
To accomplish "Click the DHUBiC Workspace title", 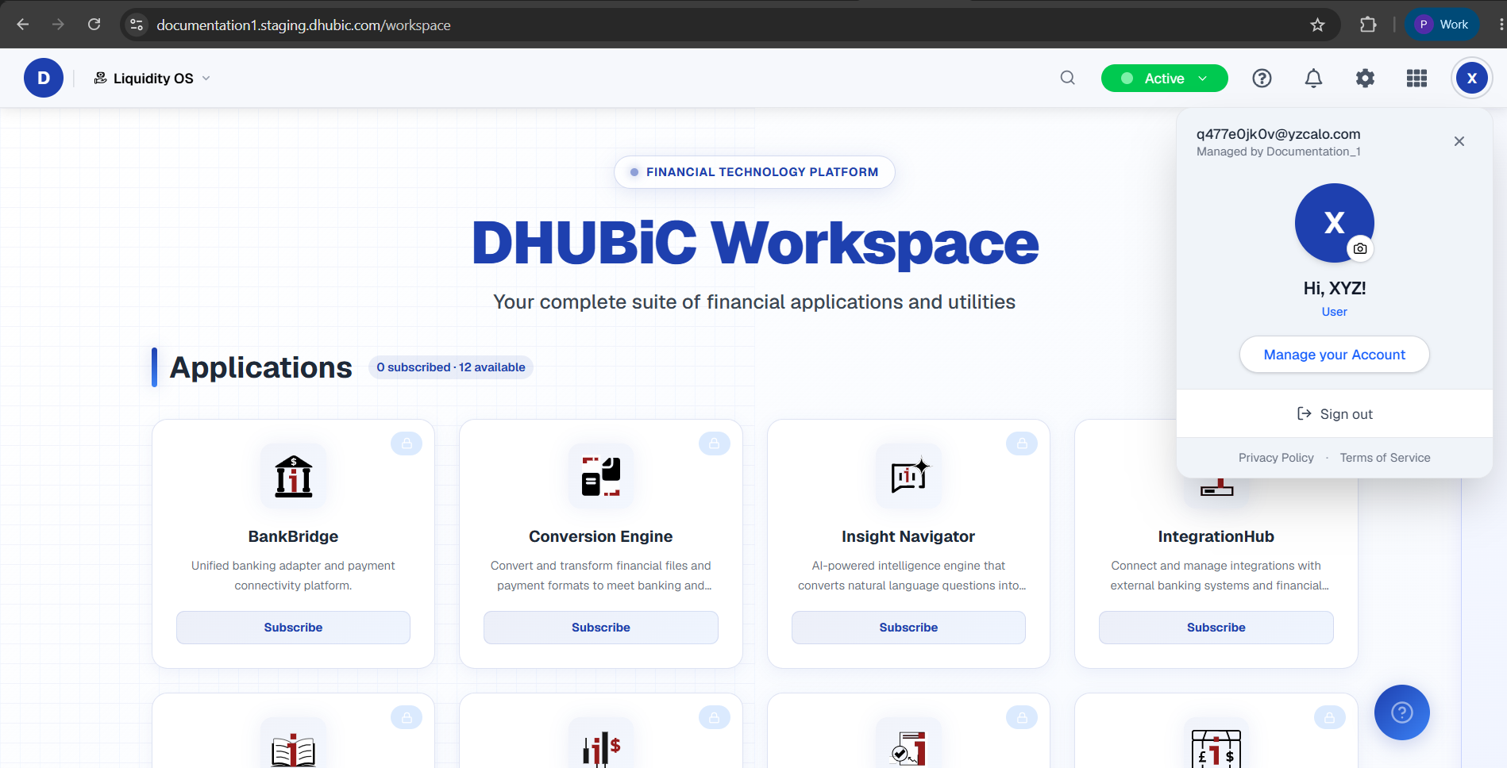I will (x=755, y=243).
